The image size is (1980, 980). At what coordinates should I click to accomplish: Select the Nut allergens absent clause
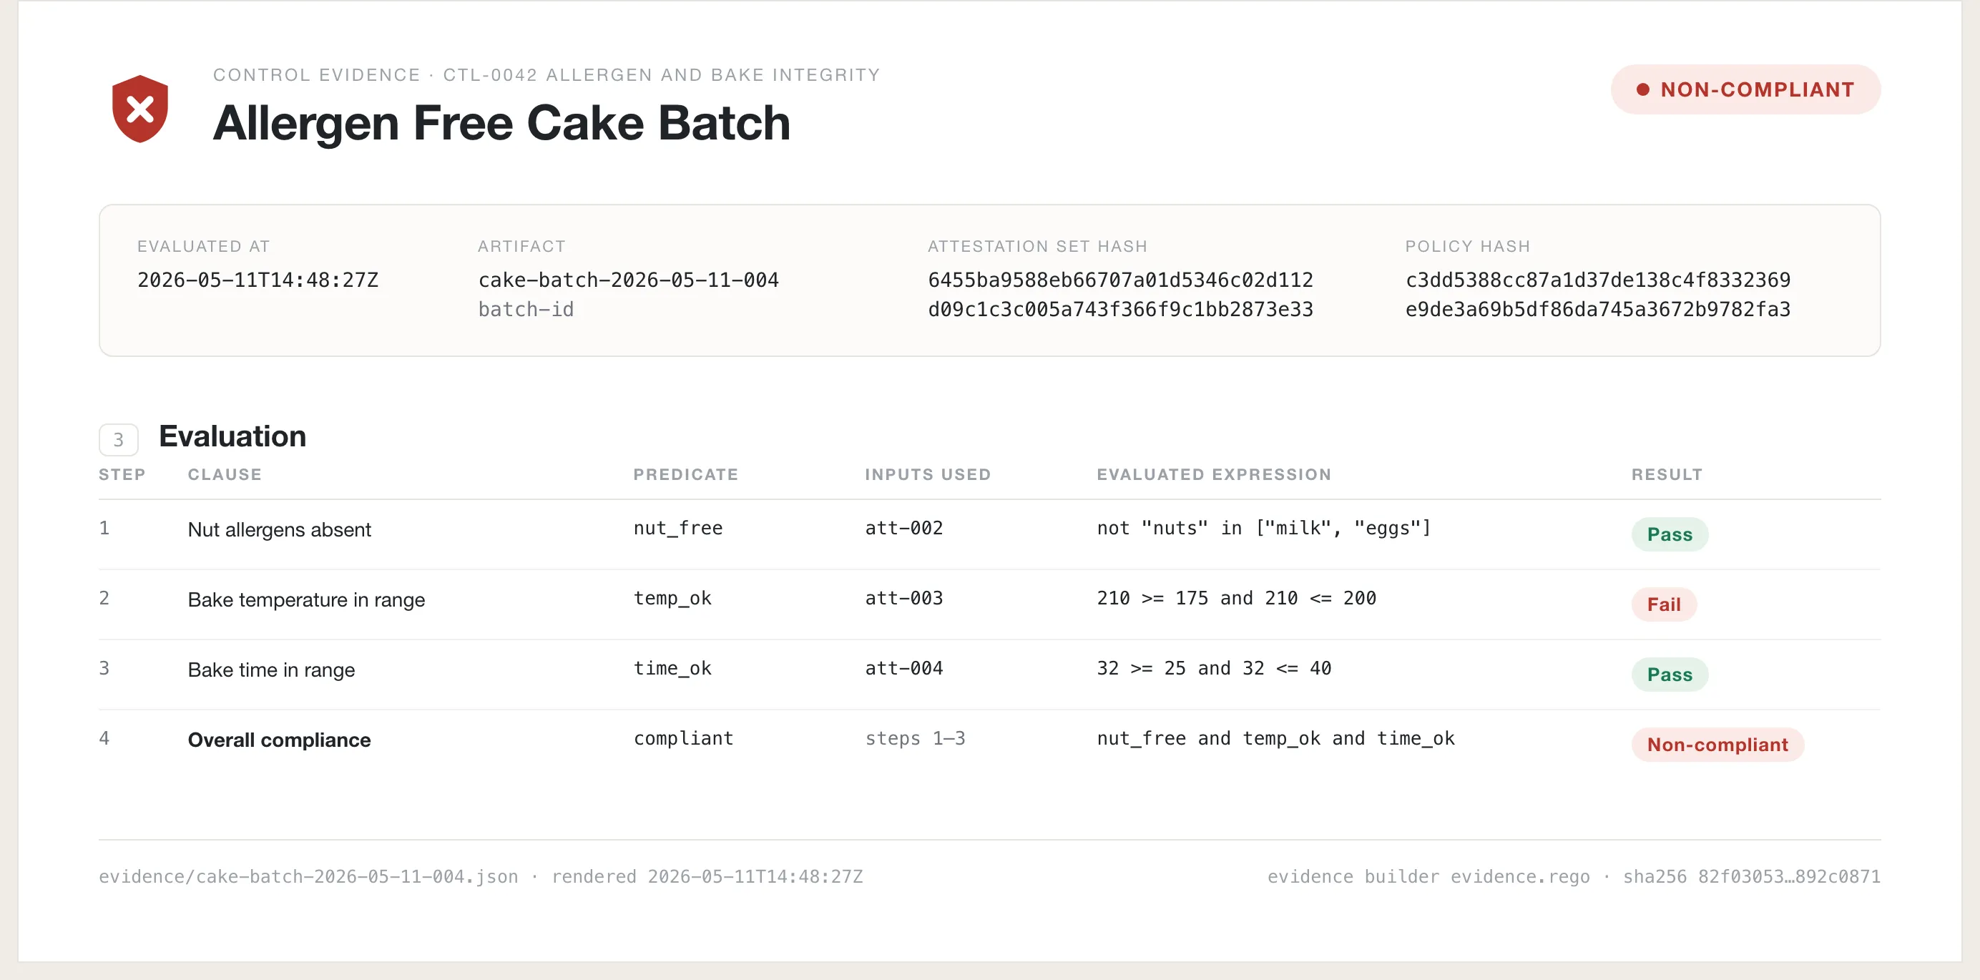(x=279, y=529)
